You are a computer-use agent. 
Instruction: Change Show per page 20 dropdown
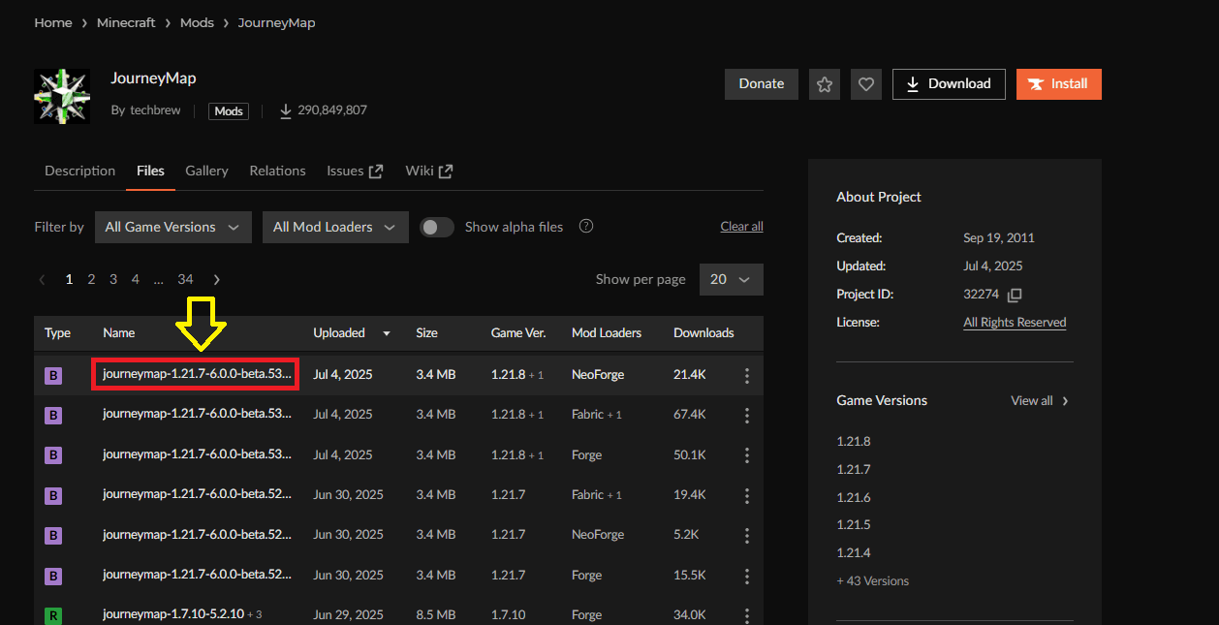[731, 279]
